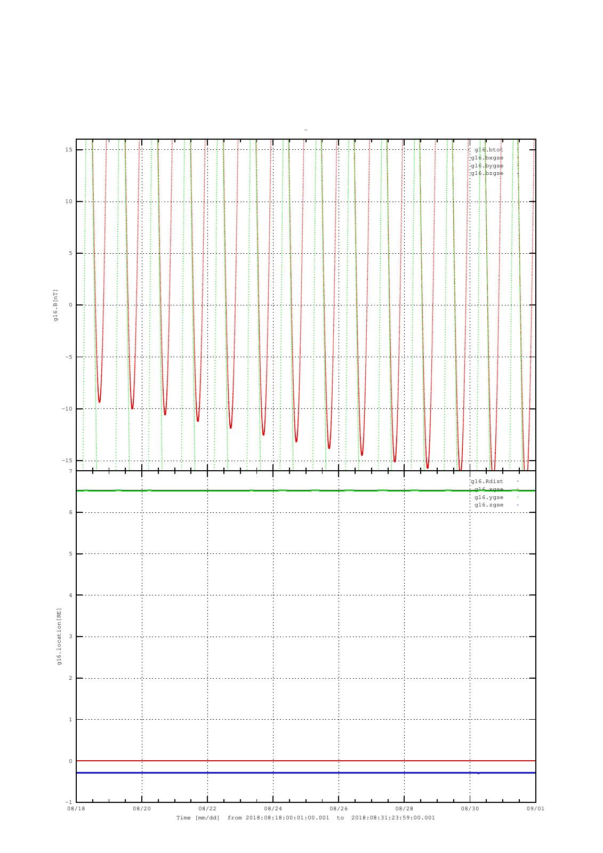Click the blue horizontal line below zero

[x=305, y=772]
